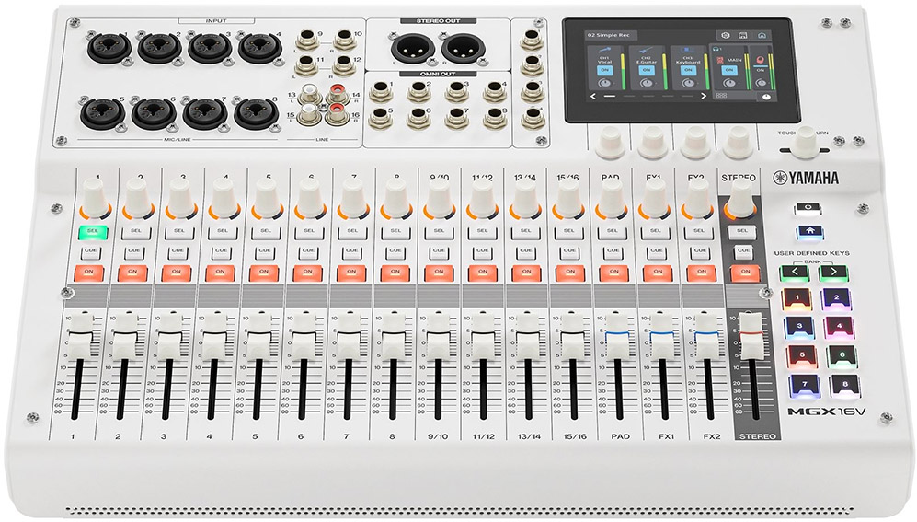This screenshot has width=917, height=522.
Task: Cue FX2 channel with CUE button
Action: pyautogui.click(x=700, y=251)
